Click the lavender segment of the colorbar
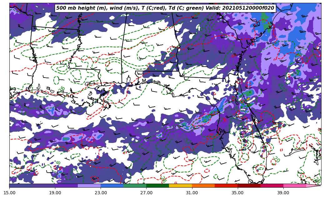Image resolution: width=324 pixels, height=198 pixels. click(89, 185)
